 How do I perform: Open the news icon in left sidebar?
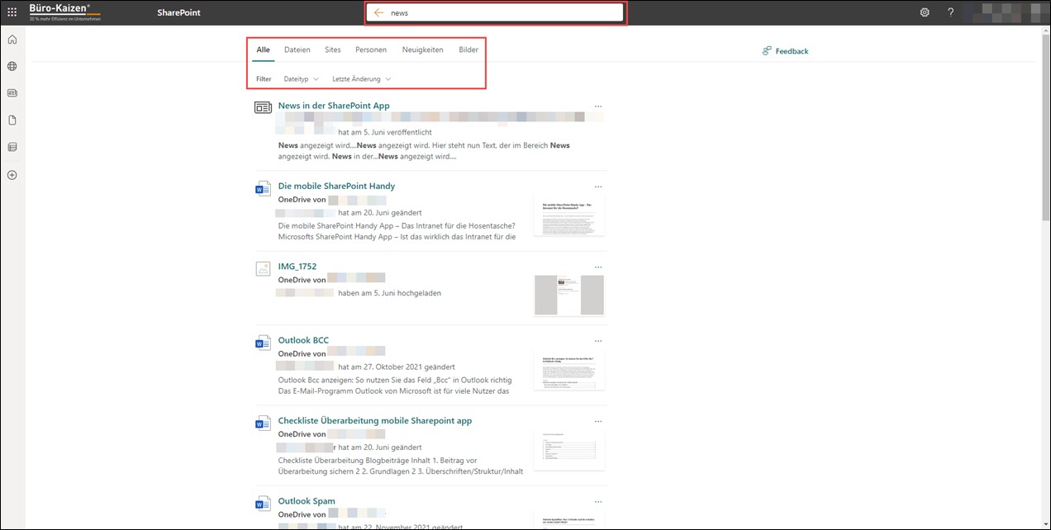coord(12,93)
